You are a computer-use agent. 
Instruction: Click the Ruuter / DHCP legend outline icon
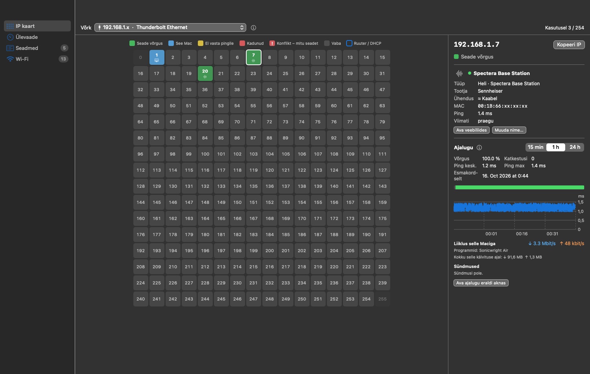coord(349,43)
